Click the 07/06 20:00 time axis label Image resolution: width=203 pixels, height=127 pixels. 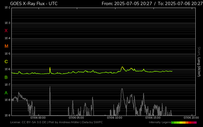coord(191,118)
